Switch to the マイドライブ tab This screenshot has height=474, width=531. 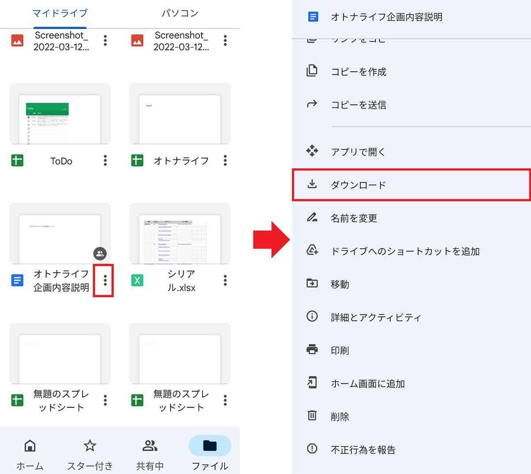coord(60,13)
